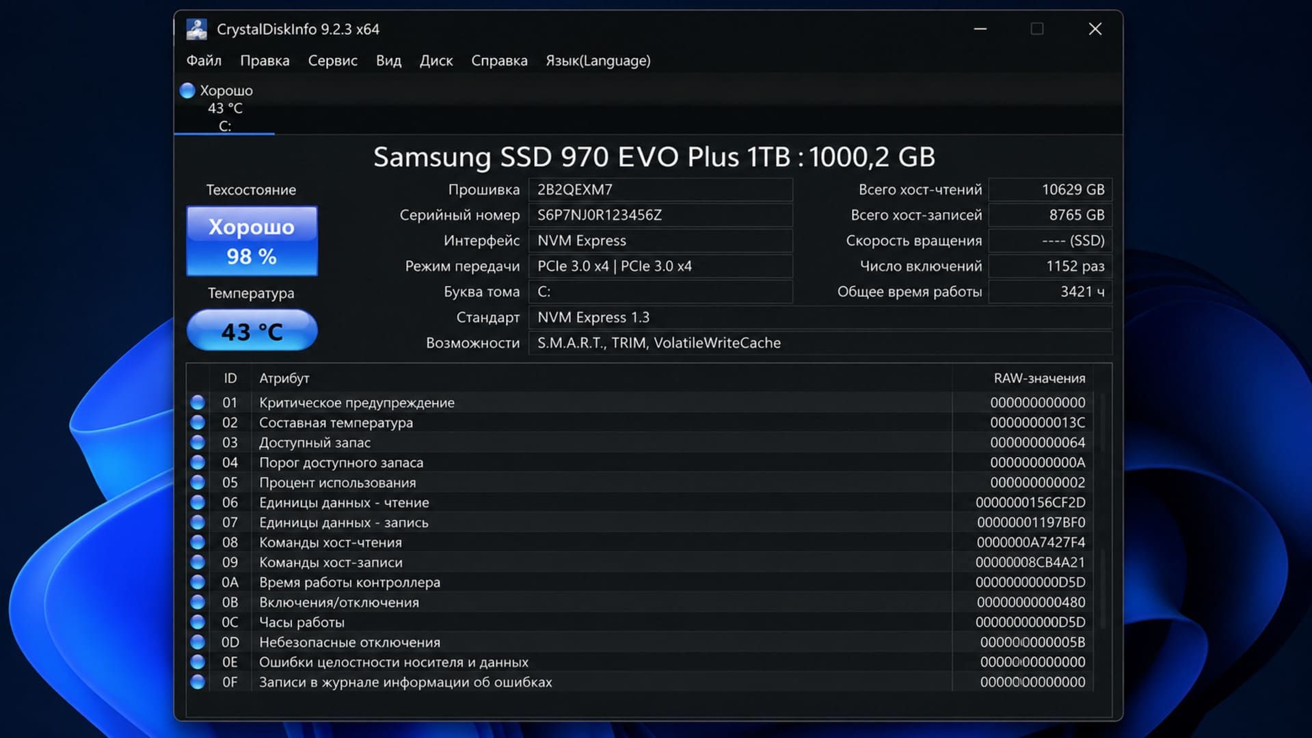Click total host reads value 10629 GB

[x=1050, y=189]
